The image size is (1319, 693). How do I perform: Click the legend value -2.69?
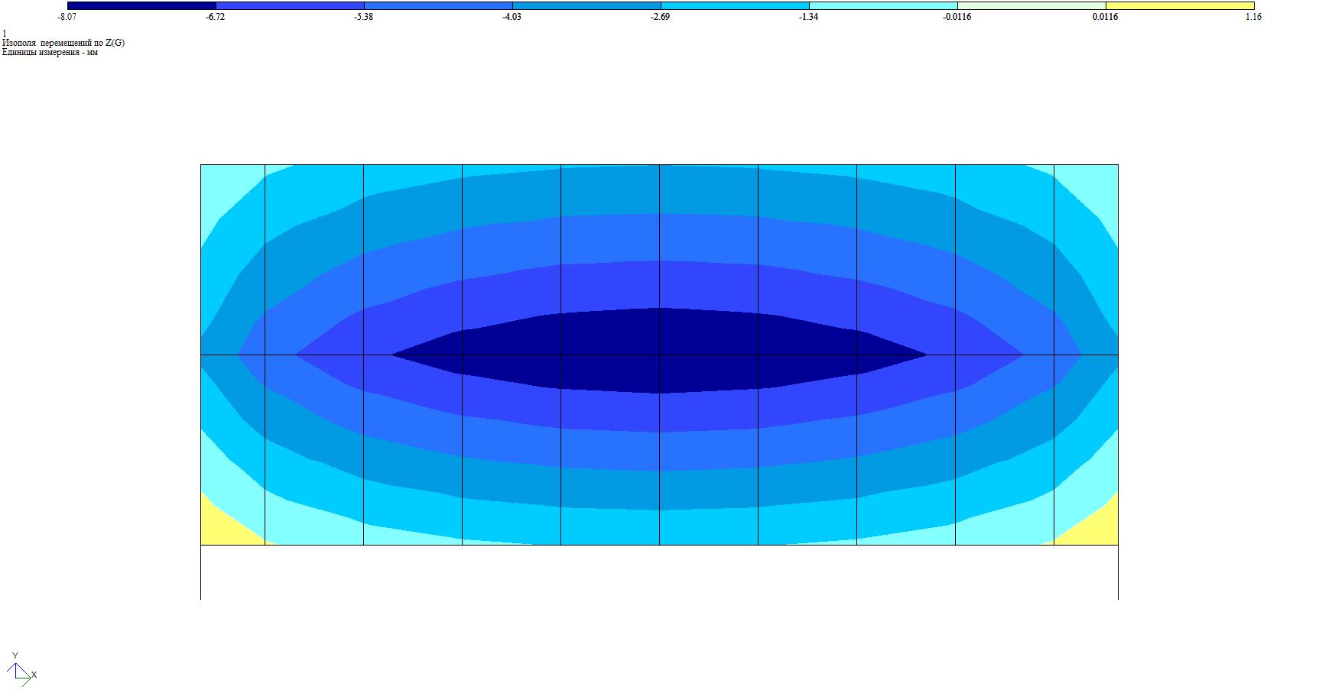point(661,17)
